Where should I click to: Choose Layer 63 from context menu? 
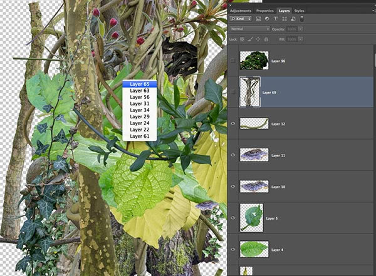point(140,91)
